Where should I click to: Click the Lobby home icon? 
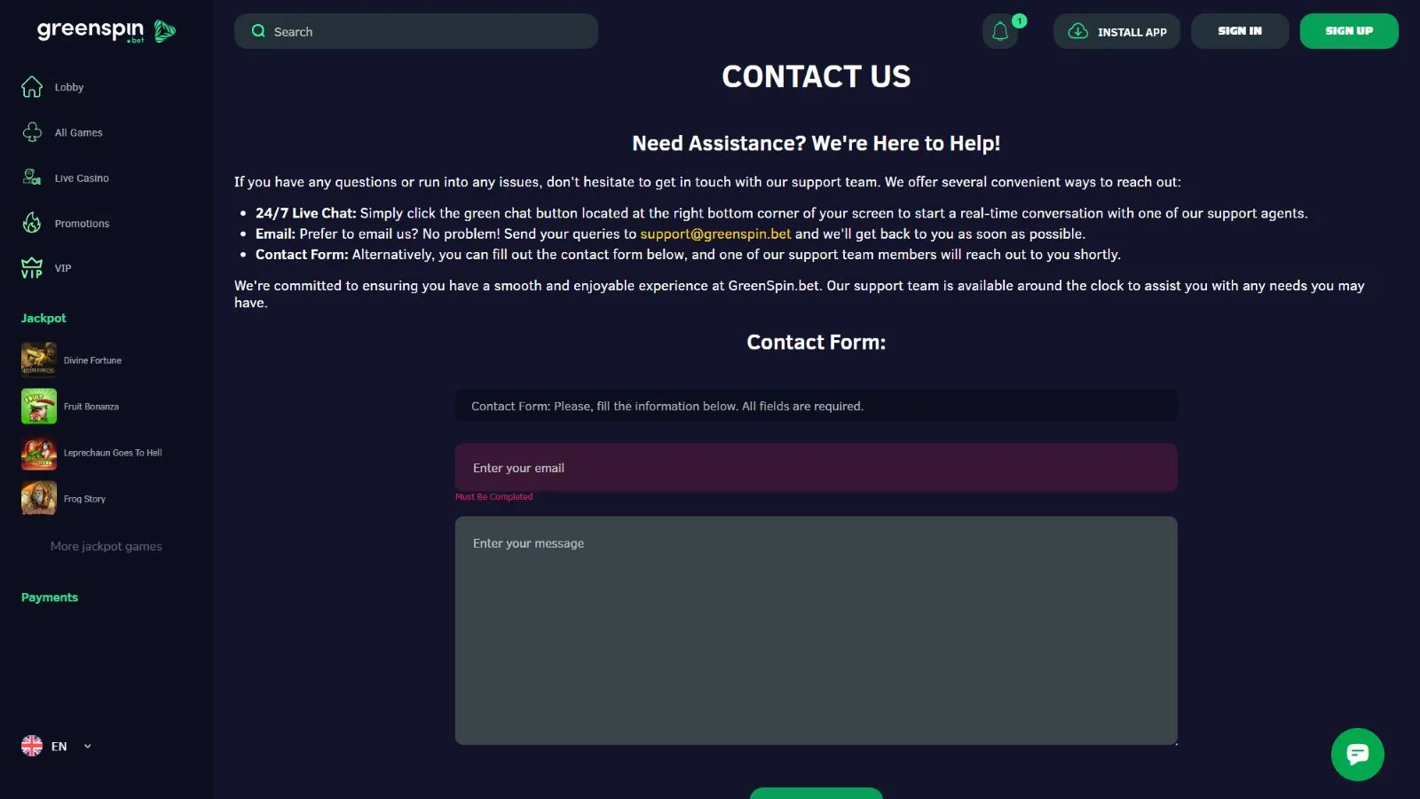point(32,87)
